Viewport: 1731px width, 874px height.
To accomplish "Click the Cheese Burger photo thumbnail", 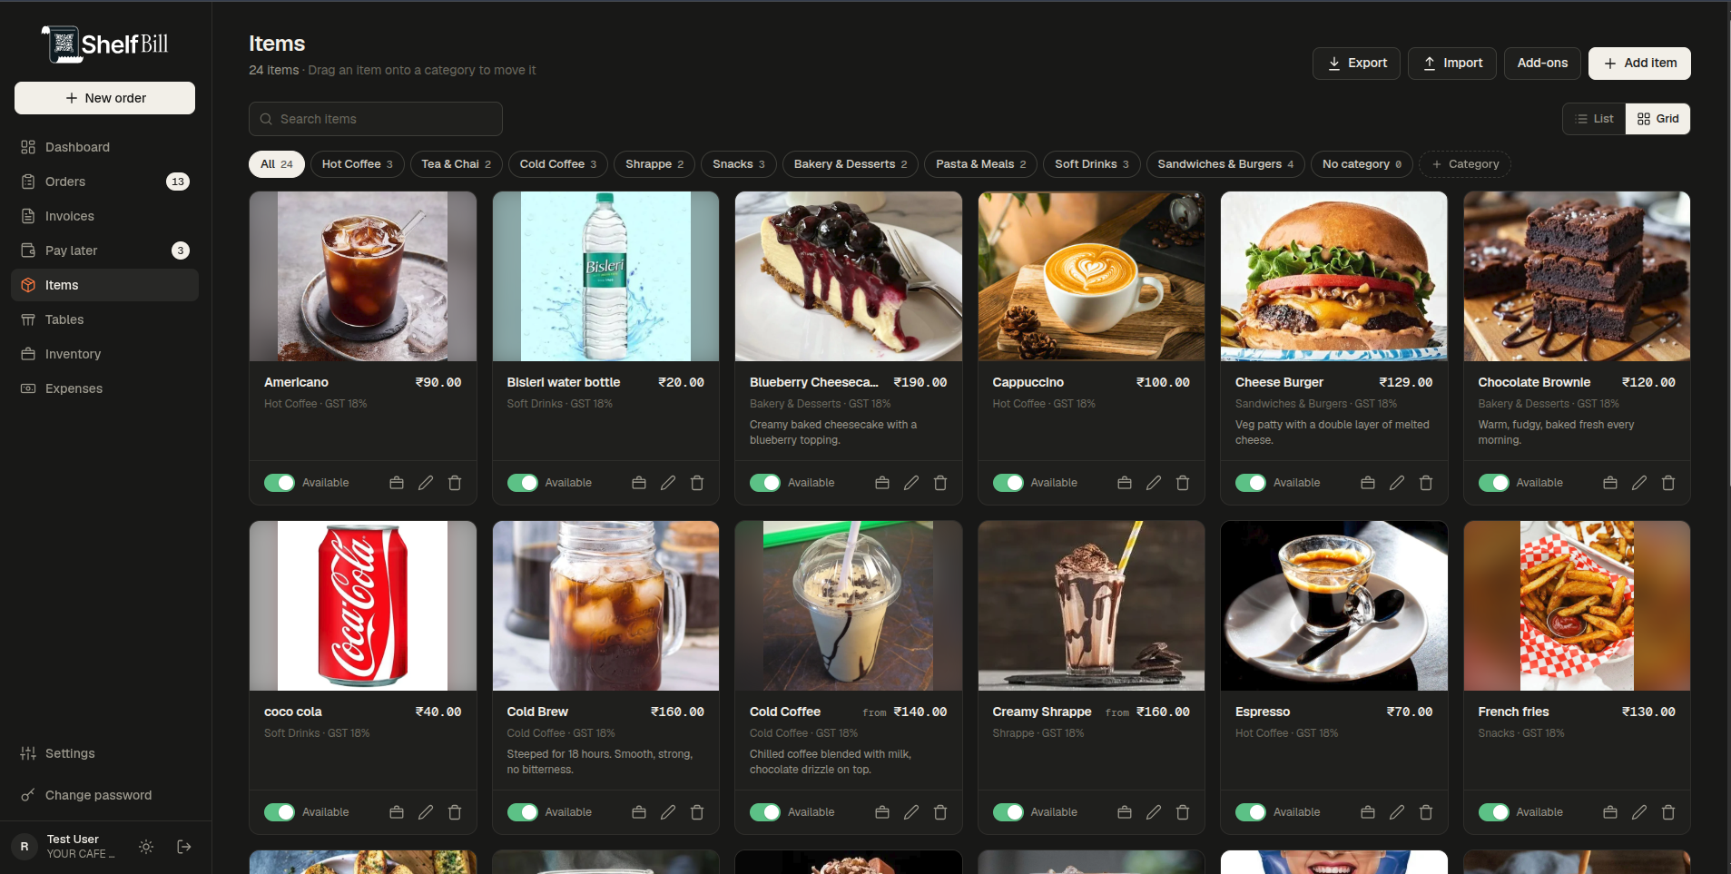I will click(x=1334, y=276).
